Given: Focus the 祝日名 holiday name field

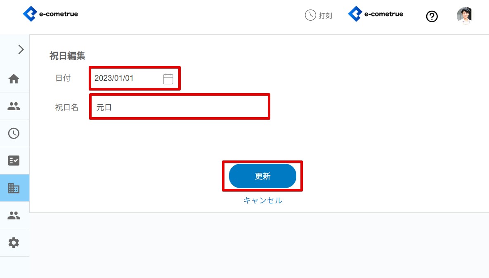Looking at the screenshot, I should point(180,107).
